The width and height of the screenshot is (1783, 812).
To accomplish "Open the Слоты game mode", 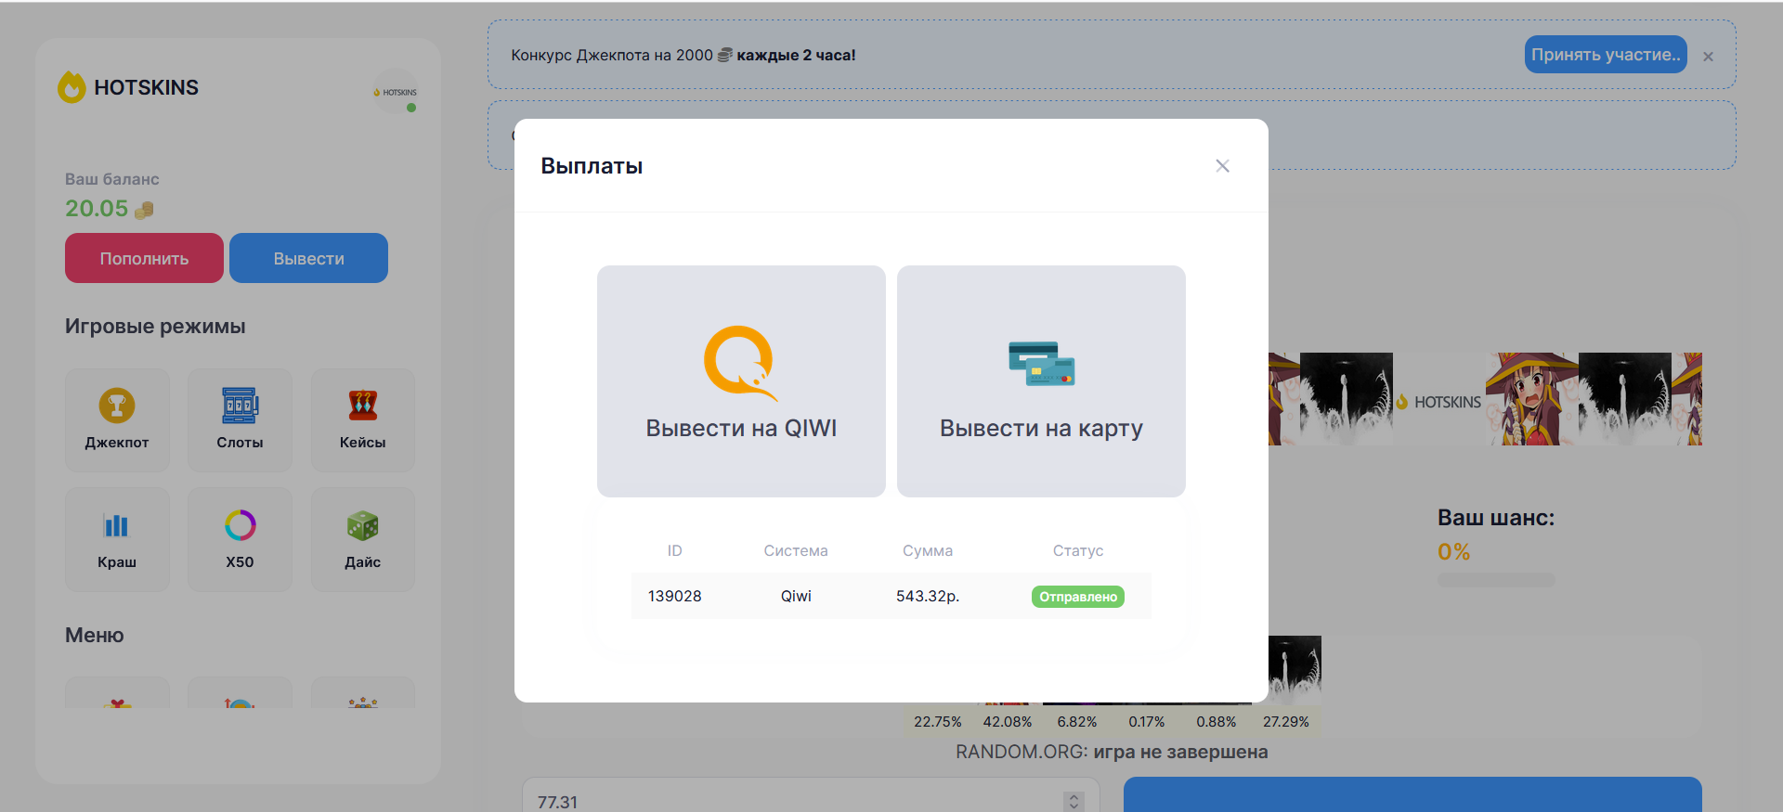I will point(240,419).
